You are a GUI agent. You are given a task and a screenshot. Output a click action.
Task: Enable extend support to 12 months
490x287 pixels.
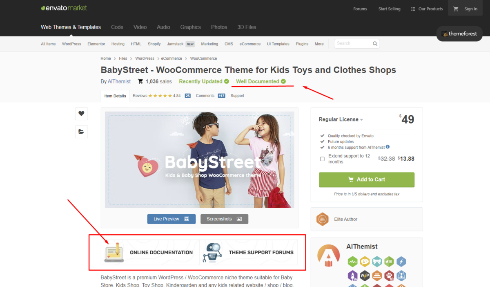[x=322, y=159]
